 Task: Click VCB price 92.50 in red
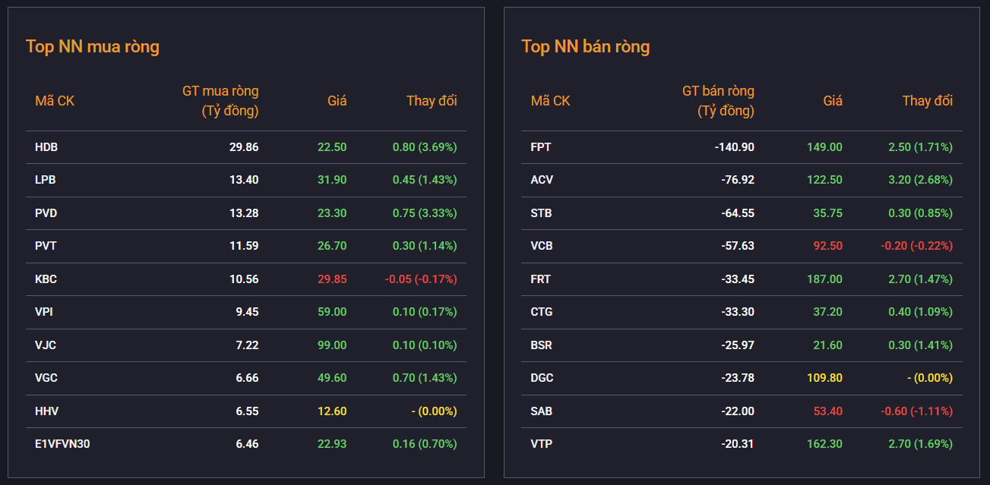tap(827, 246)
